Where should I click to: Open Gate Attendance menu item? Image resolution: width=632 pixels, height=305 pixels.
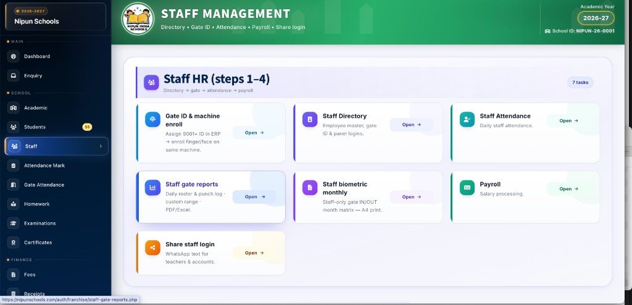56,185
